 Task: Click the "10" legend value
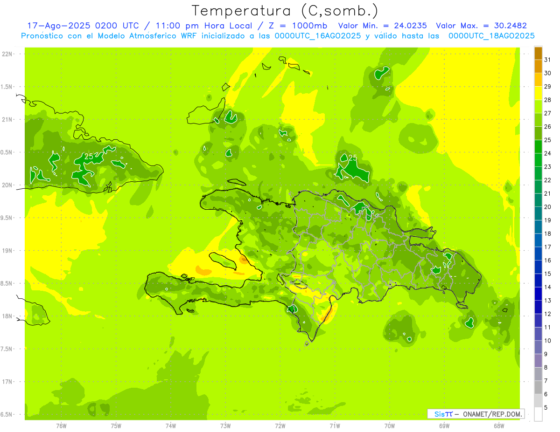coord(548,341)
